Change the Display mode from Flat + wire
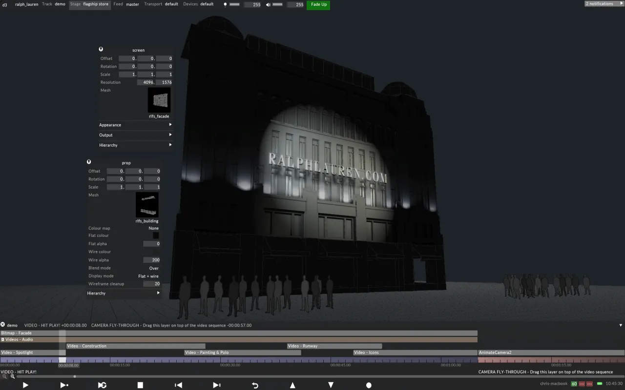625x390 pixels. (150, 275)
